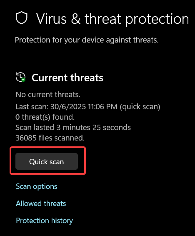
Task: Click the word threat in the page title
Action: (x=102, y=19)
